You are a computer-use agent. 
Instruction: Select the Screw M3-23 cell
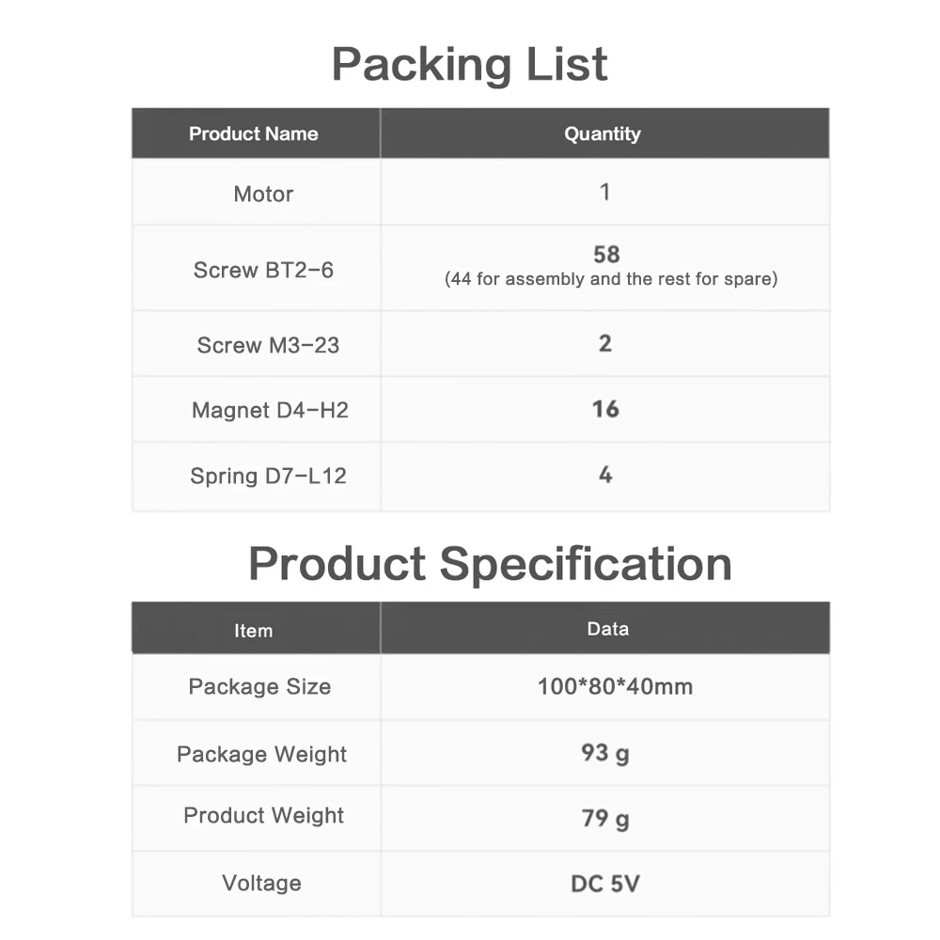click(268, 345)
